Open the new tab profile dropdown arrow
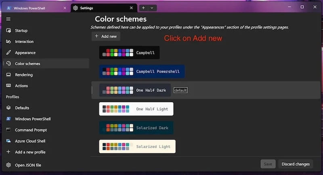 pyautogui.click(x=152, y=8)
